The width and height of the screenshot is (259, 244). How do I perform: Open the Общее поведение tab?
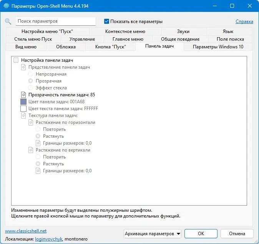pyautogui.click(x=180, y=39)
